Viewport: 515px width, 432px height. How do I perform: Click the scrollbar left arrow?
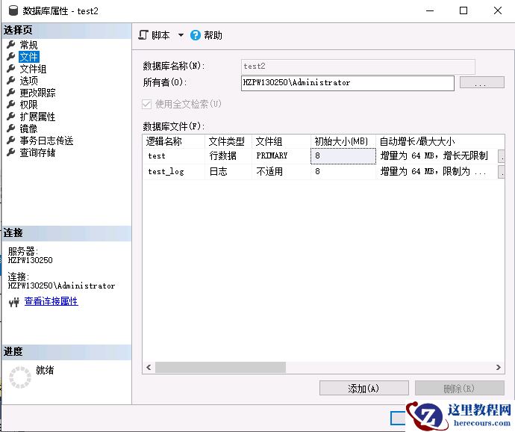(149, 367)
